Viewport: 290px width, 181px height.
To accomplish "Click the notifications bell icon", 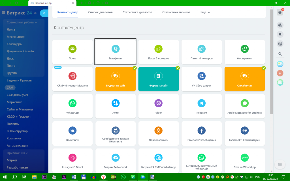I will (x=280, y=34).
